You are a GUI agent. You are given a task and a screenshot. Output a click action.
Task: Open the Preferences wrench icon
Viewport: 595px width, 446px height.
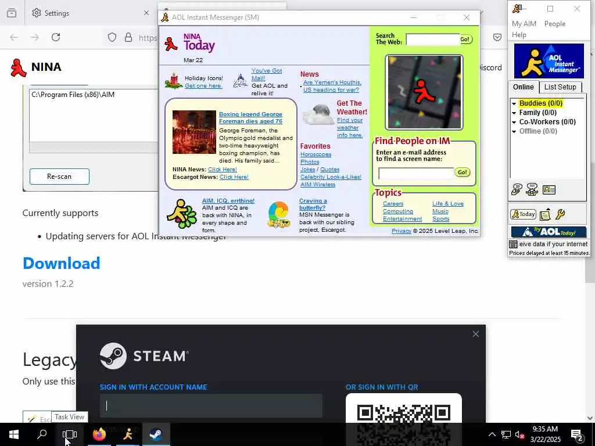click(561, 214)
